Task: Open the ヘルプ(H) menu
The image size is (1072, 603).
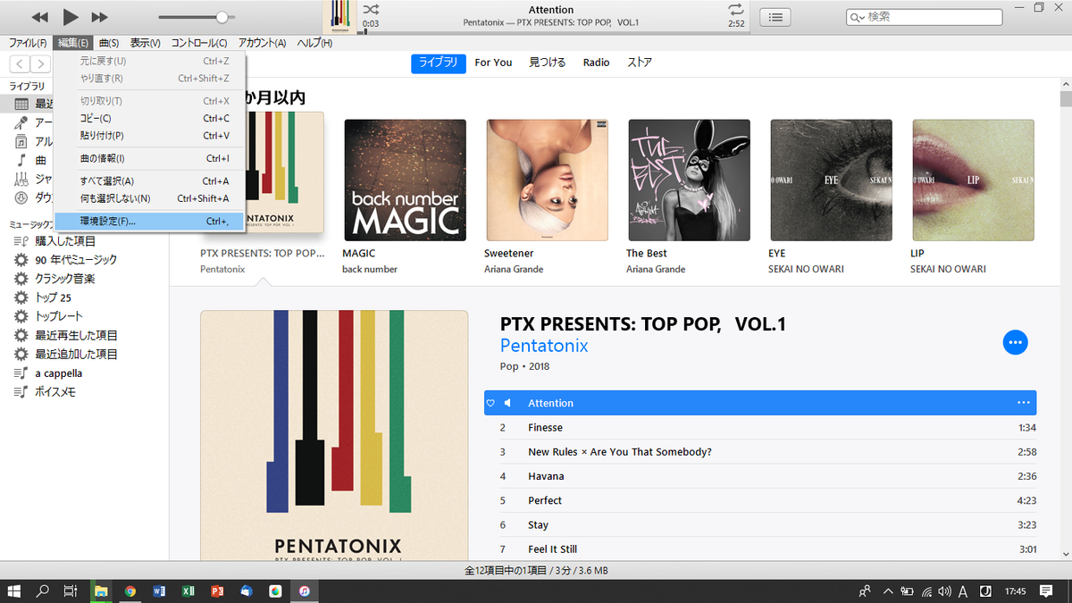Action: point(314,43)
